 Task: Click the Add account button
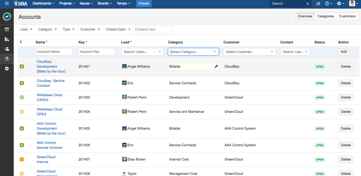pos(344,52)
